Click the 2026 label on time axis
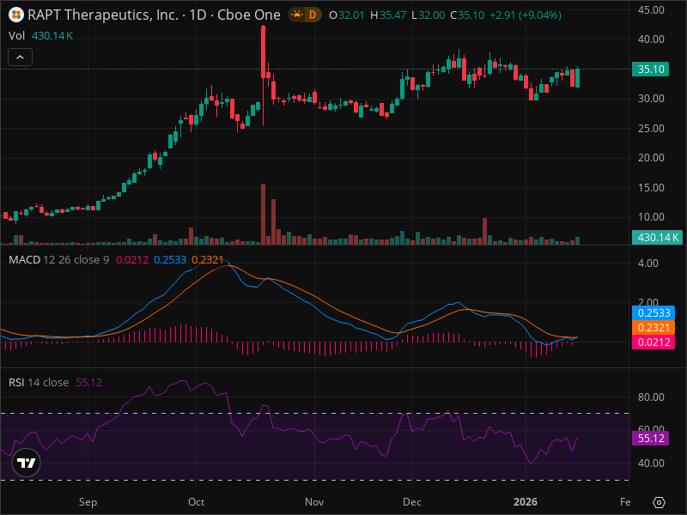 (526, 502)
